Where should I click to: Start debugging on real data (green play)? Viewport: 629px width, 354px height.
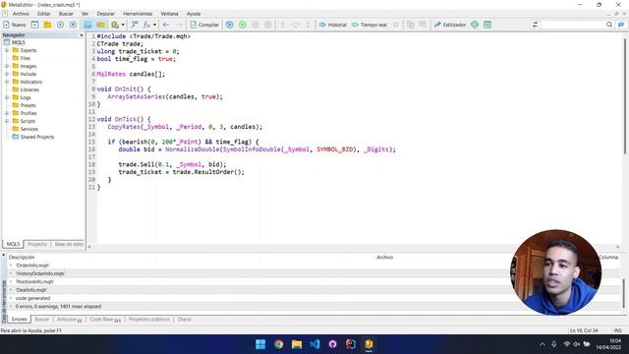243,25
